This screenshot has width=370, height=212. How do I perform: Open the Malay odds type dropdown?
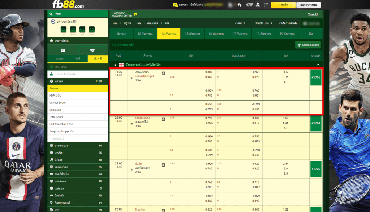pyautogui.click(x=240, y=23)
